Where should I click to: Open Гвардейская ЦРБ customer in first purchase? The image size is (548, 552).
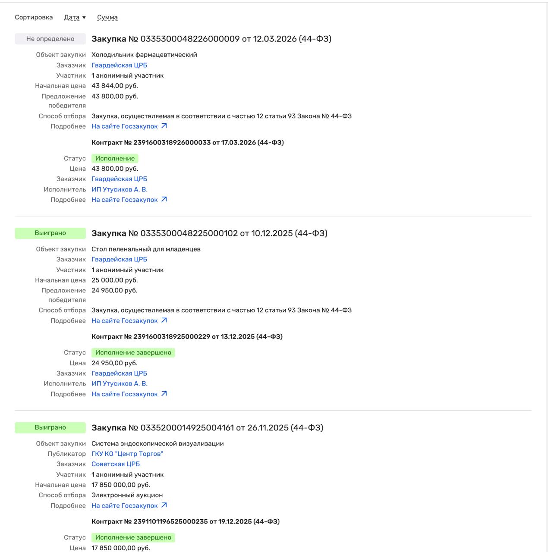119,65
